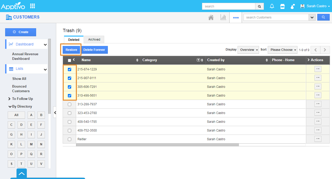Open the Sort Please Choose dropdown
The width and height of the screenshot is (332, 179).
click(283, 50)
